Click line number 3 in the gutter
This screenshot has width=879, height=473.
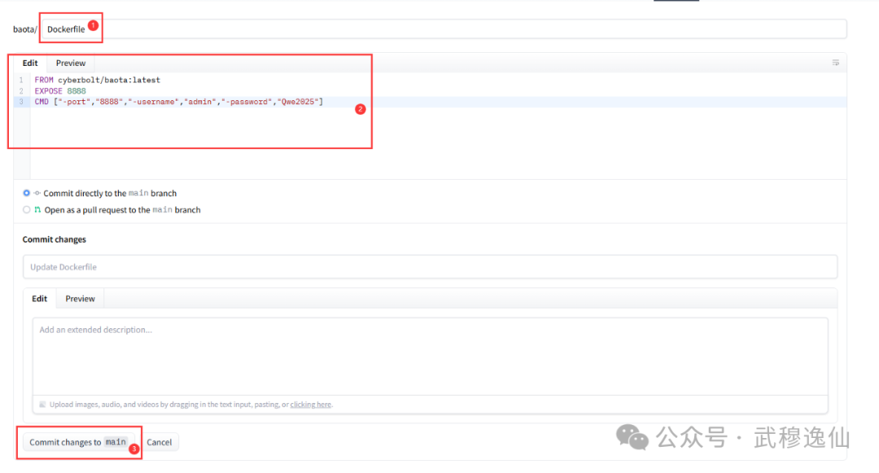click(x=21, y=102)
